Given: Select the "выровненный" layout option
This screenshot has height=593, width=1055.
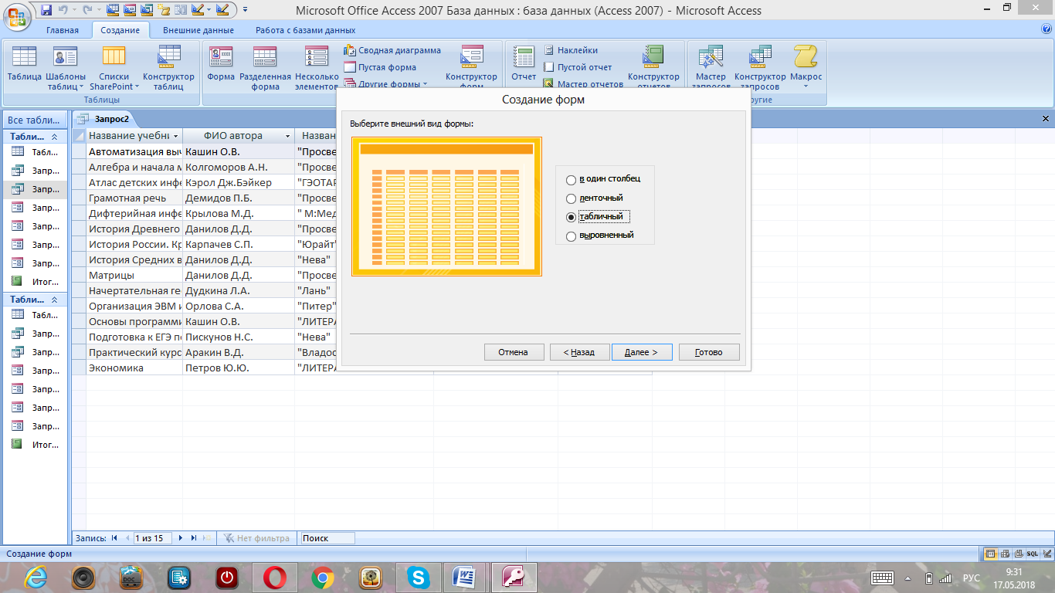Looking at the screenshot, I should tap(600, 235).
